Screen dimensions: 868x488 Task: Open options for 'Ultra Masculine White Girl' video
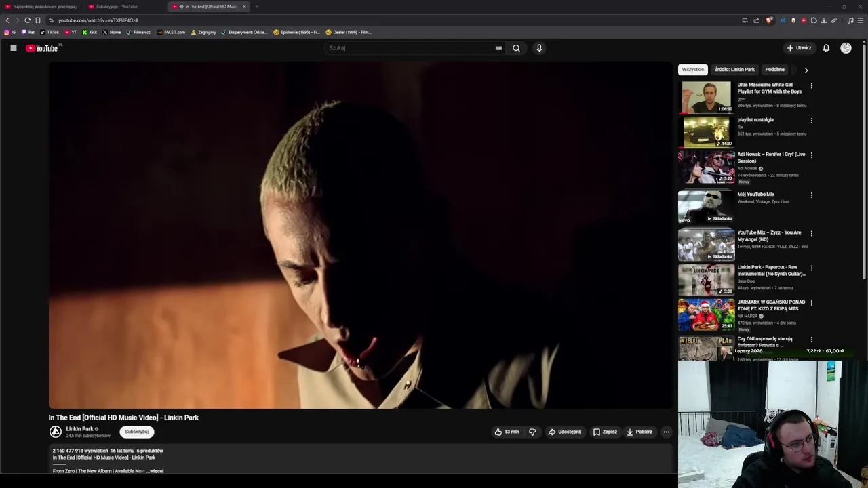pyautogui.click(x=811, y=86)
